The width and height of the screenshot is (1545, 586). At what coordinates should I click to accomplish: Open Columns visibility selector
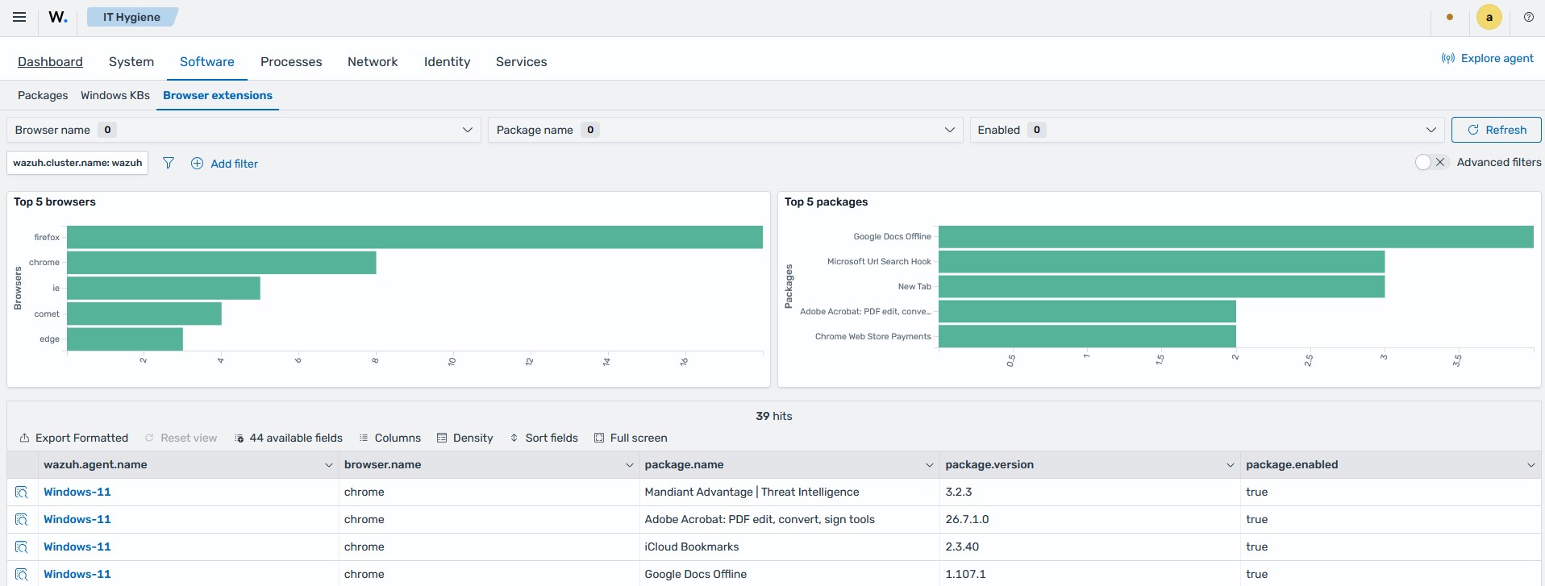pyautogui.click(x=389, y=438)
